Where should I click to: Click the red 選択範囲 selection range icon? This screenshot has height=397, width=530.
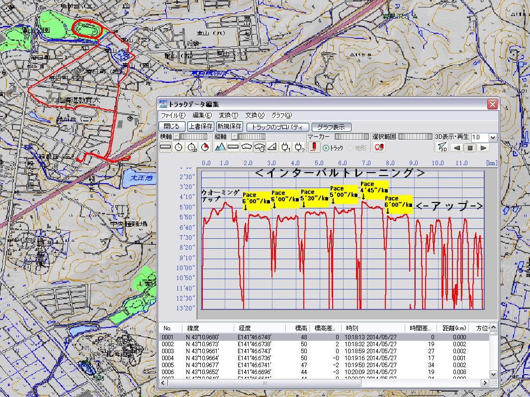point(379,147)
